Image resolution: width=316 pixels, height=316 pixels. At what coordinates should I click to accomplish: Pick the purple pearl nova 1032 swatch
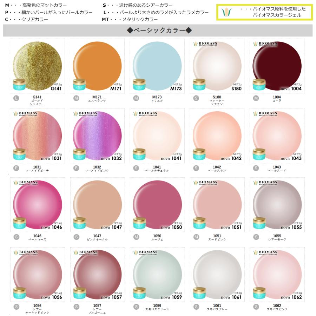97,136
